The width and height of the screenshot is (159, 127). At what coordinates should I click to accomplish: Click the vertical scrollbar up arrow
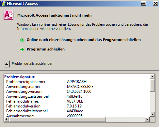pyautogui.click(x=152, y=77)
